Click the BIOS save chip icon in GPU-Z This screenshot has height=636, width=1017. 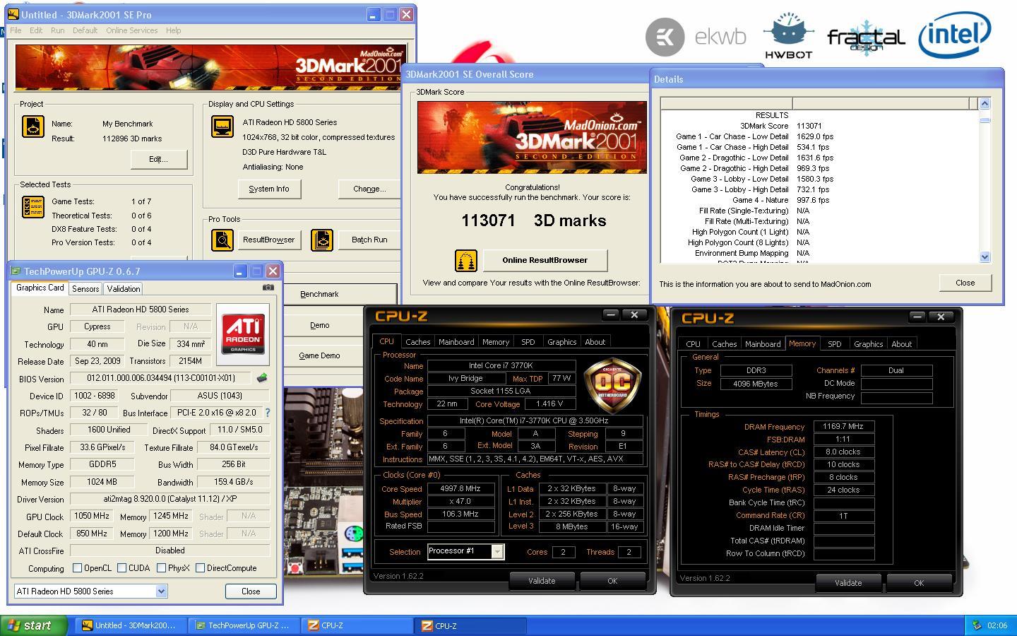pos(262,378)
